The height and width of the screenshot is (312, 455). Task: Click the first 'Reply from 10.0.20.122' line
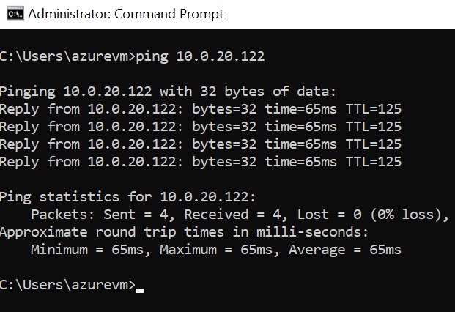[x=200, y=109]
